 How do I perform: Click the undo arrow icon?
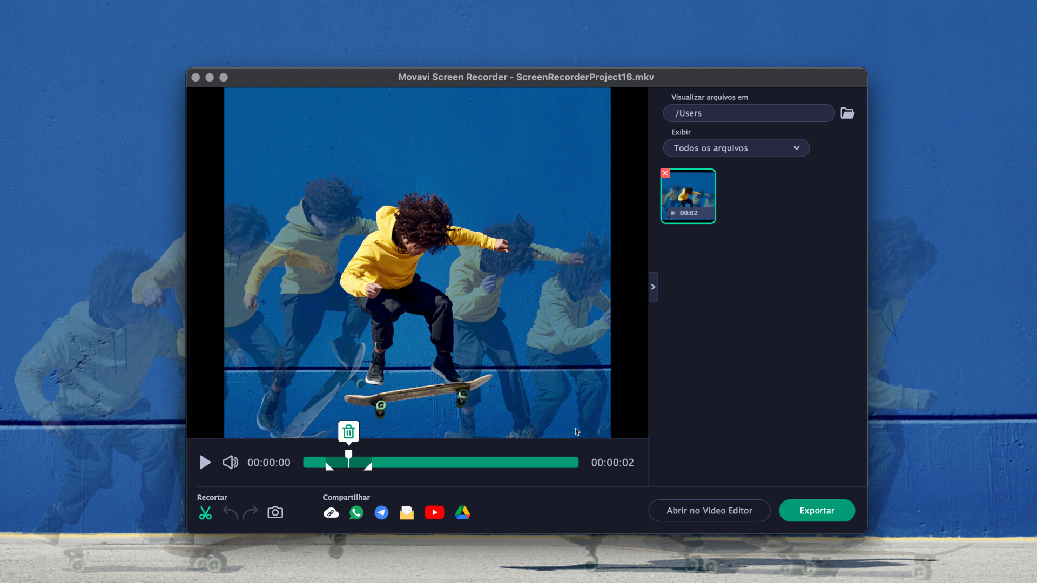pos(231,512)
